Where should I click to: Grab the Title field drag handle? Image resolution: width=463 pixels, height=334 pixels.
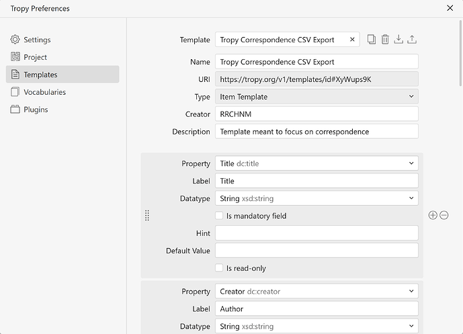(x=147, y=215)
